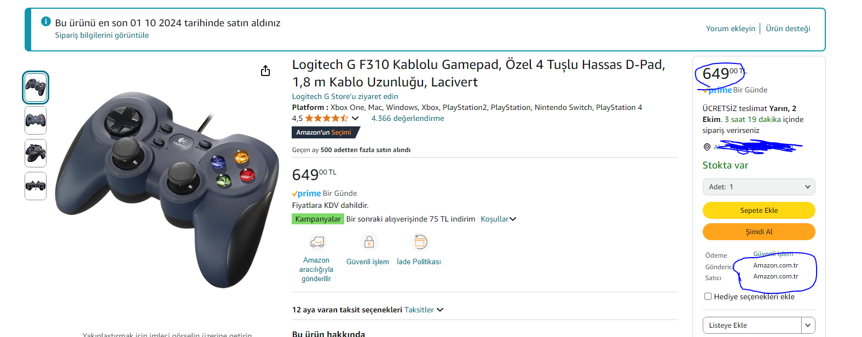Visit the Logitech G Store link
The height and width of the screenshot is (337, 862).
[x=345, y=96]
